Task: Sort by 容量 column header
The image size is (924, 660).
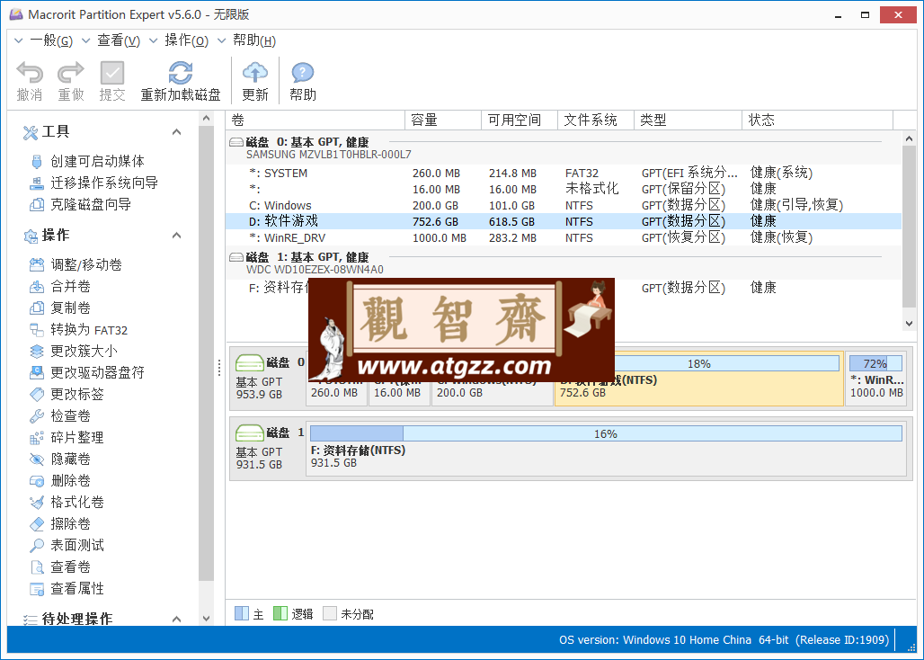Action: point(443,120)
